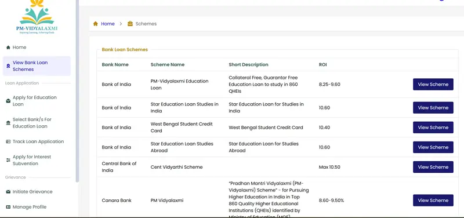Click the Home icon in sidebar
Image resolution: width=464 pixels, height=218 pixels.
[x=8, y=48]
